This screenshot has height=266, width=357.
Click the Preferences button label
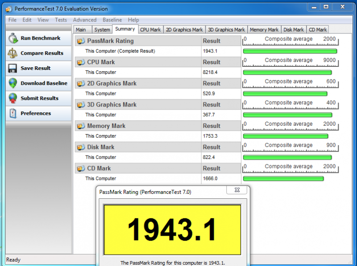[36, 113]
